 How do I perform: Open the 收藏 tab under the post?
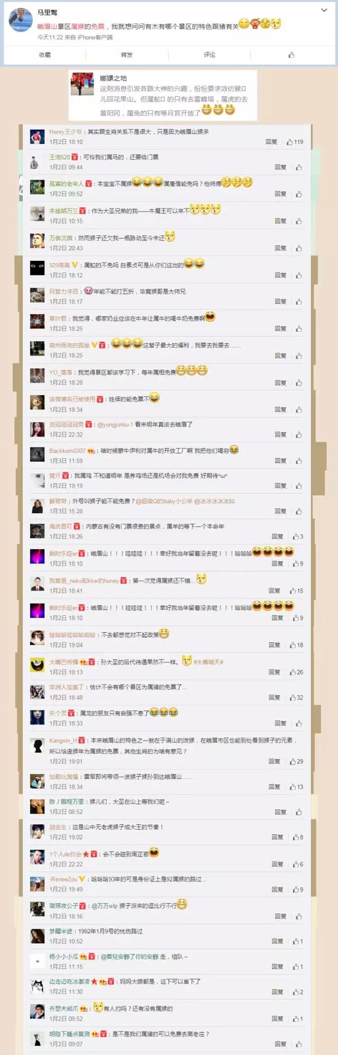45,55
